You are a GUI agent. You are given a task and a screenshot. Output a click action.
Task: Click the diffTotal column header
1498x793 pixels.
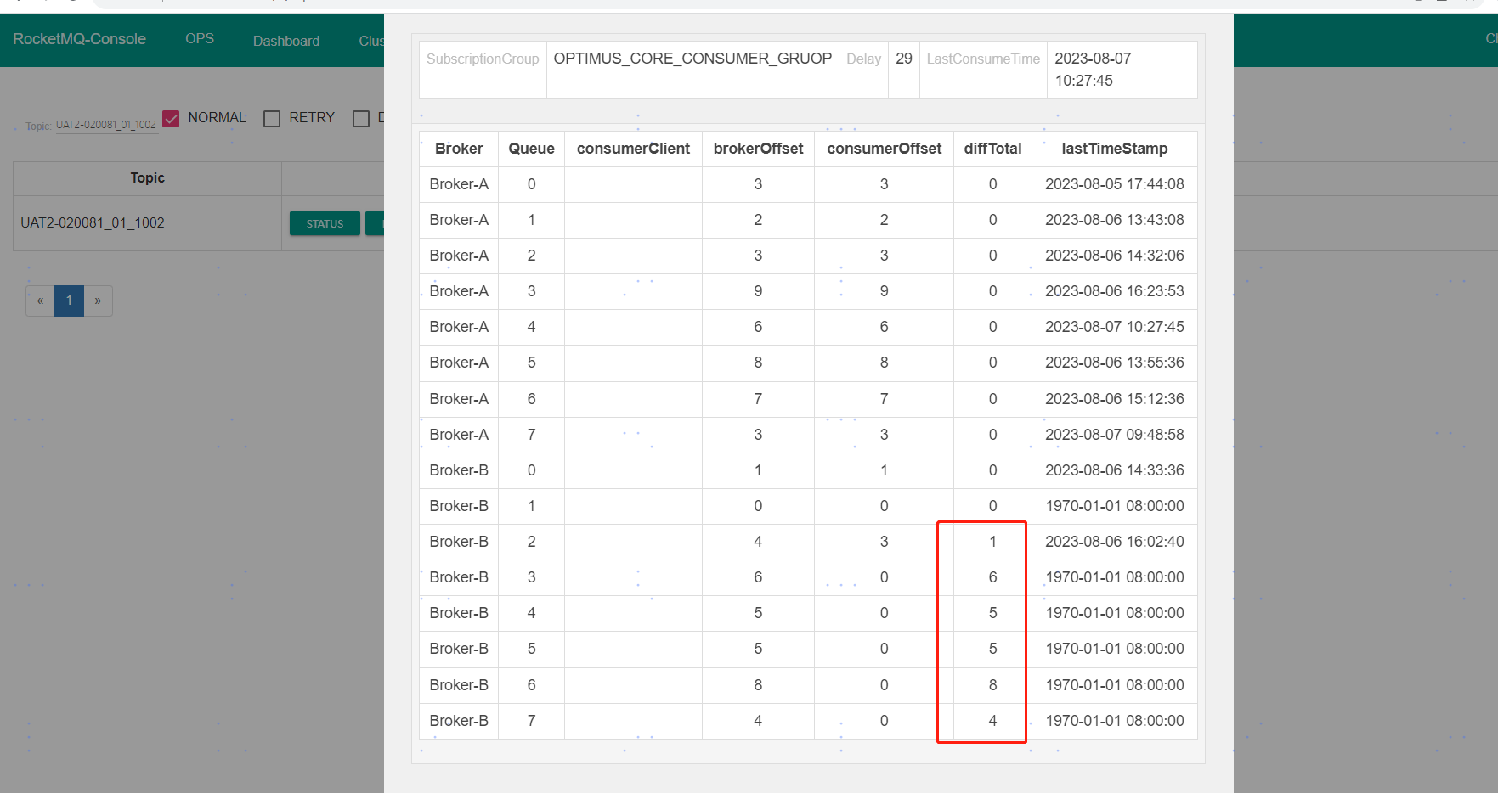[x=993, y=149]
